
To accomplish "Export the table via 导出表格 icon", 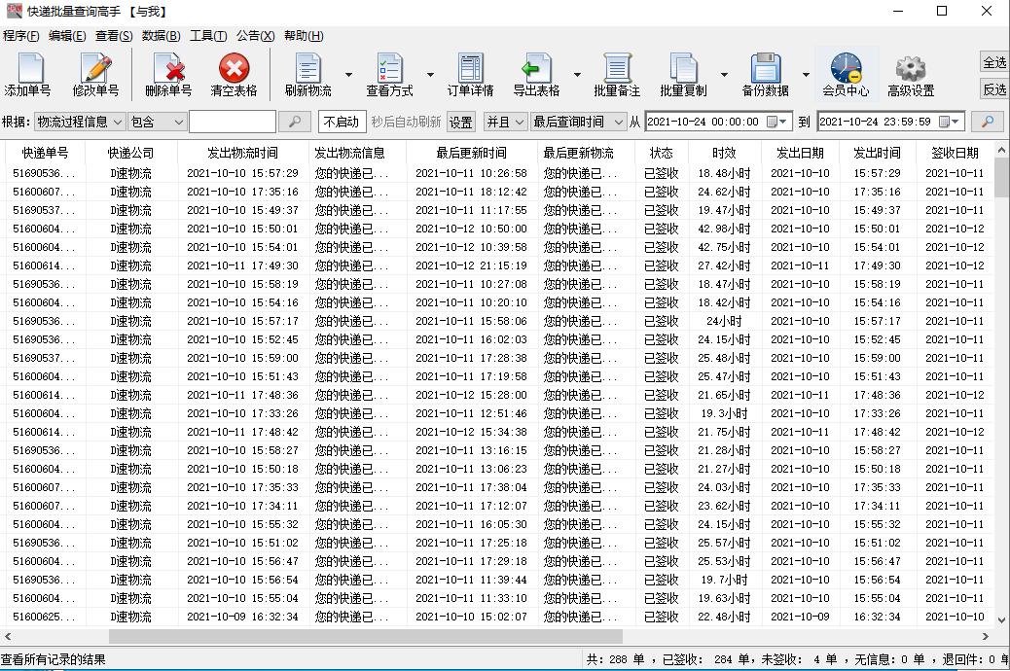I will pos(538,74).
